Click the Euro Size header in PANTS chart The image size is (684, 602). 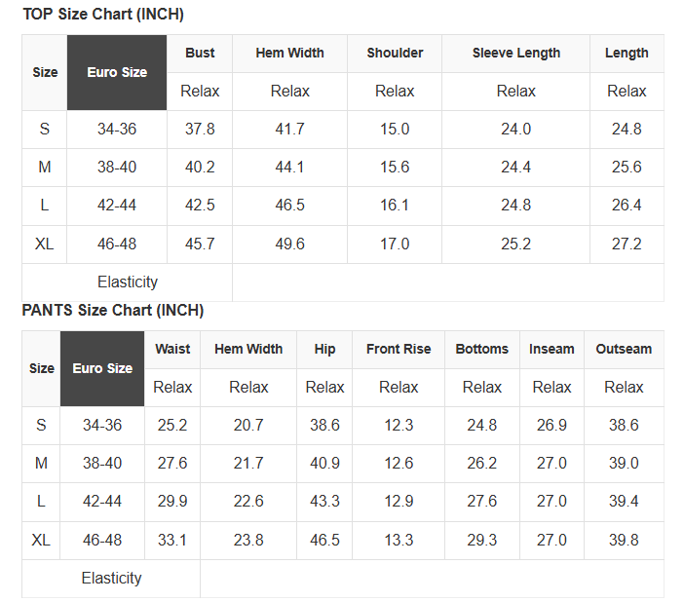point(102,368)
